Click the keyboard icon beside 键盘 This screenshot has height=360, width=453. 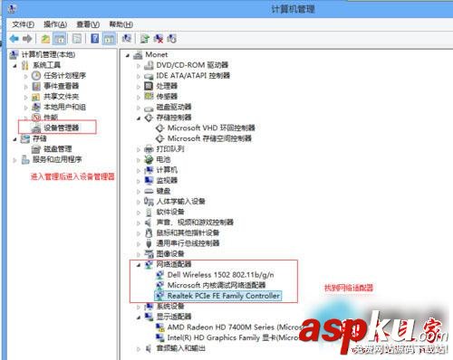pos(149,191)
